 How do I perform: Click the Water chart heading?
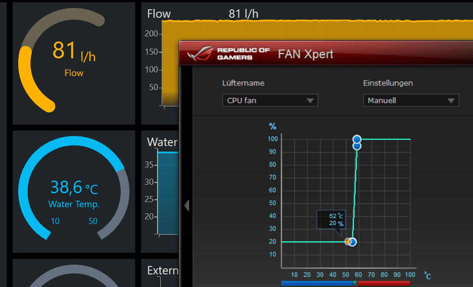coord(162,142)
